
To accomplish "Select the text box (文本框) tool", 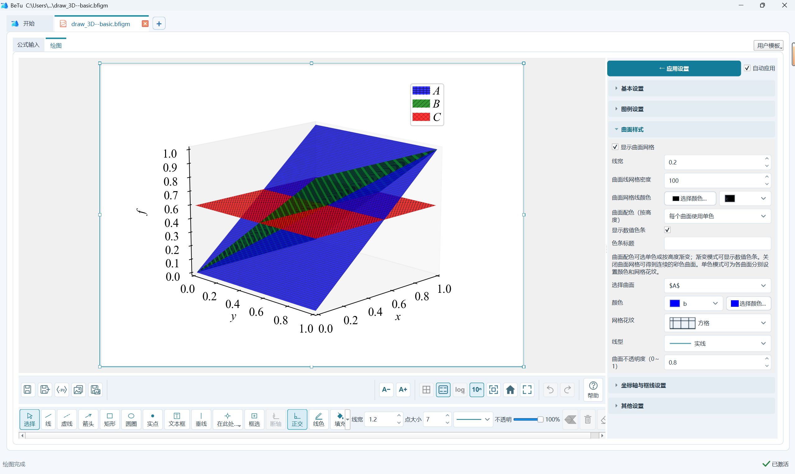I will tap(177, 419).
